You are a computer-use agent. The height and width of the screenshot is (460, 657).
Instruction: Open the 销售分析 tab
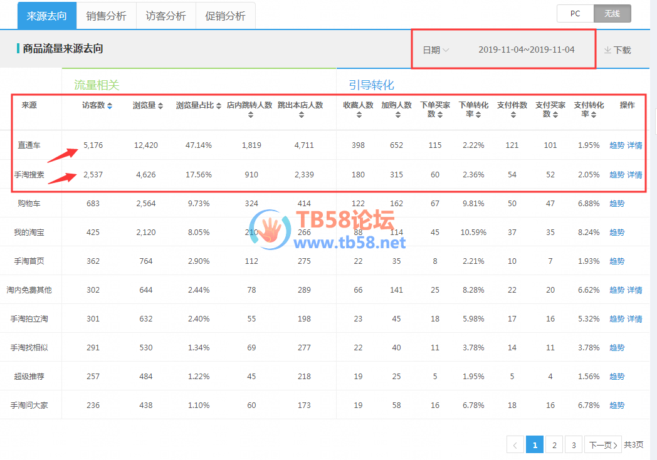pos(107,16)
